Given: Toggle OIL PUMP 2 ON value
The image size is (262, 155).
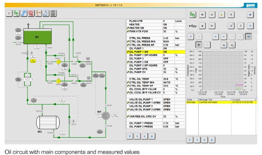Looking at the screenshot, I should [168, 62].
